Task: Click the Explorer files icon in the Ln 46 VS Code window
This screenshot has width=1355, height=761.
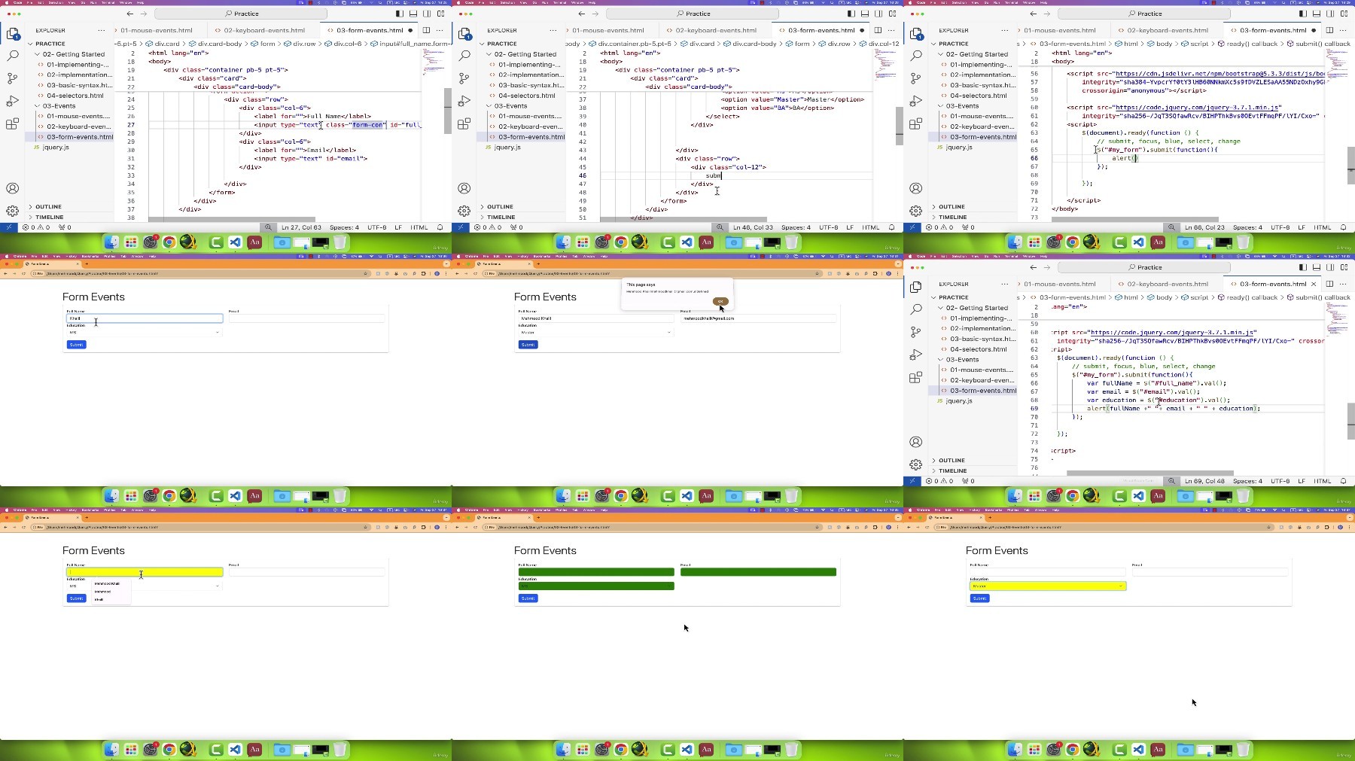Action: click(x=464, y=34)
